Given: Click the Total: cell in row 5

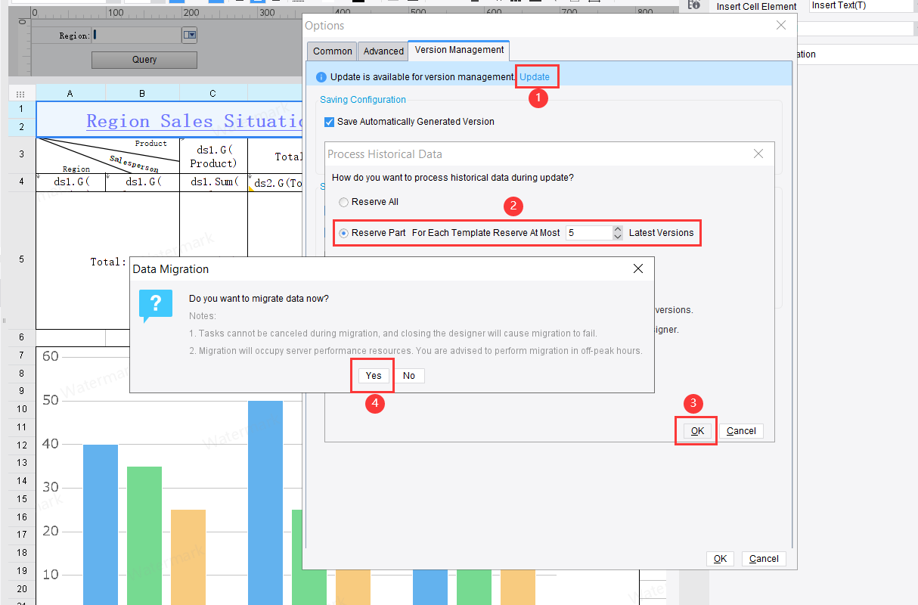Looking at the screenshot, I should click(107, 261).
